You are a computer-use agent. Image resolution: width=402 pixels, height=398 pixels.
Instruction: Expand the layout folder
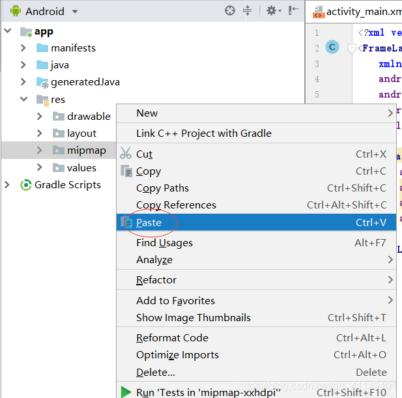click(40, 134)
